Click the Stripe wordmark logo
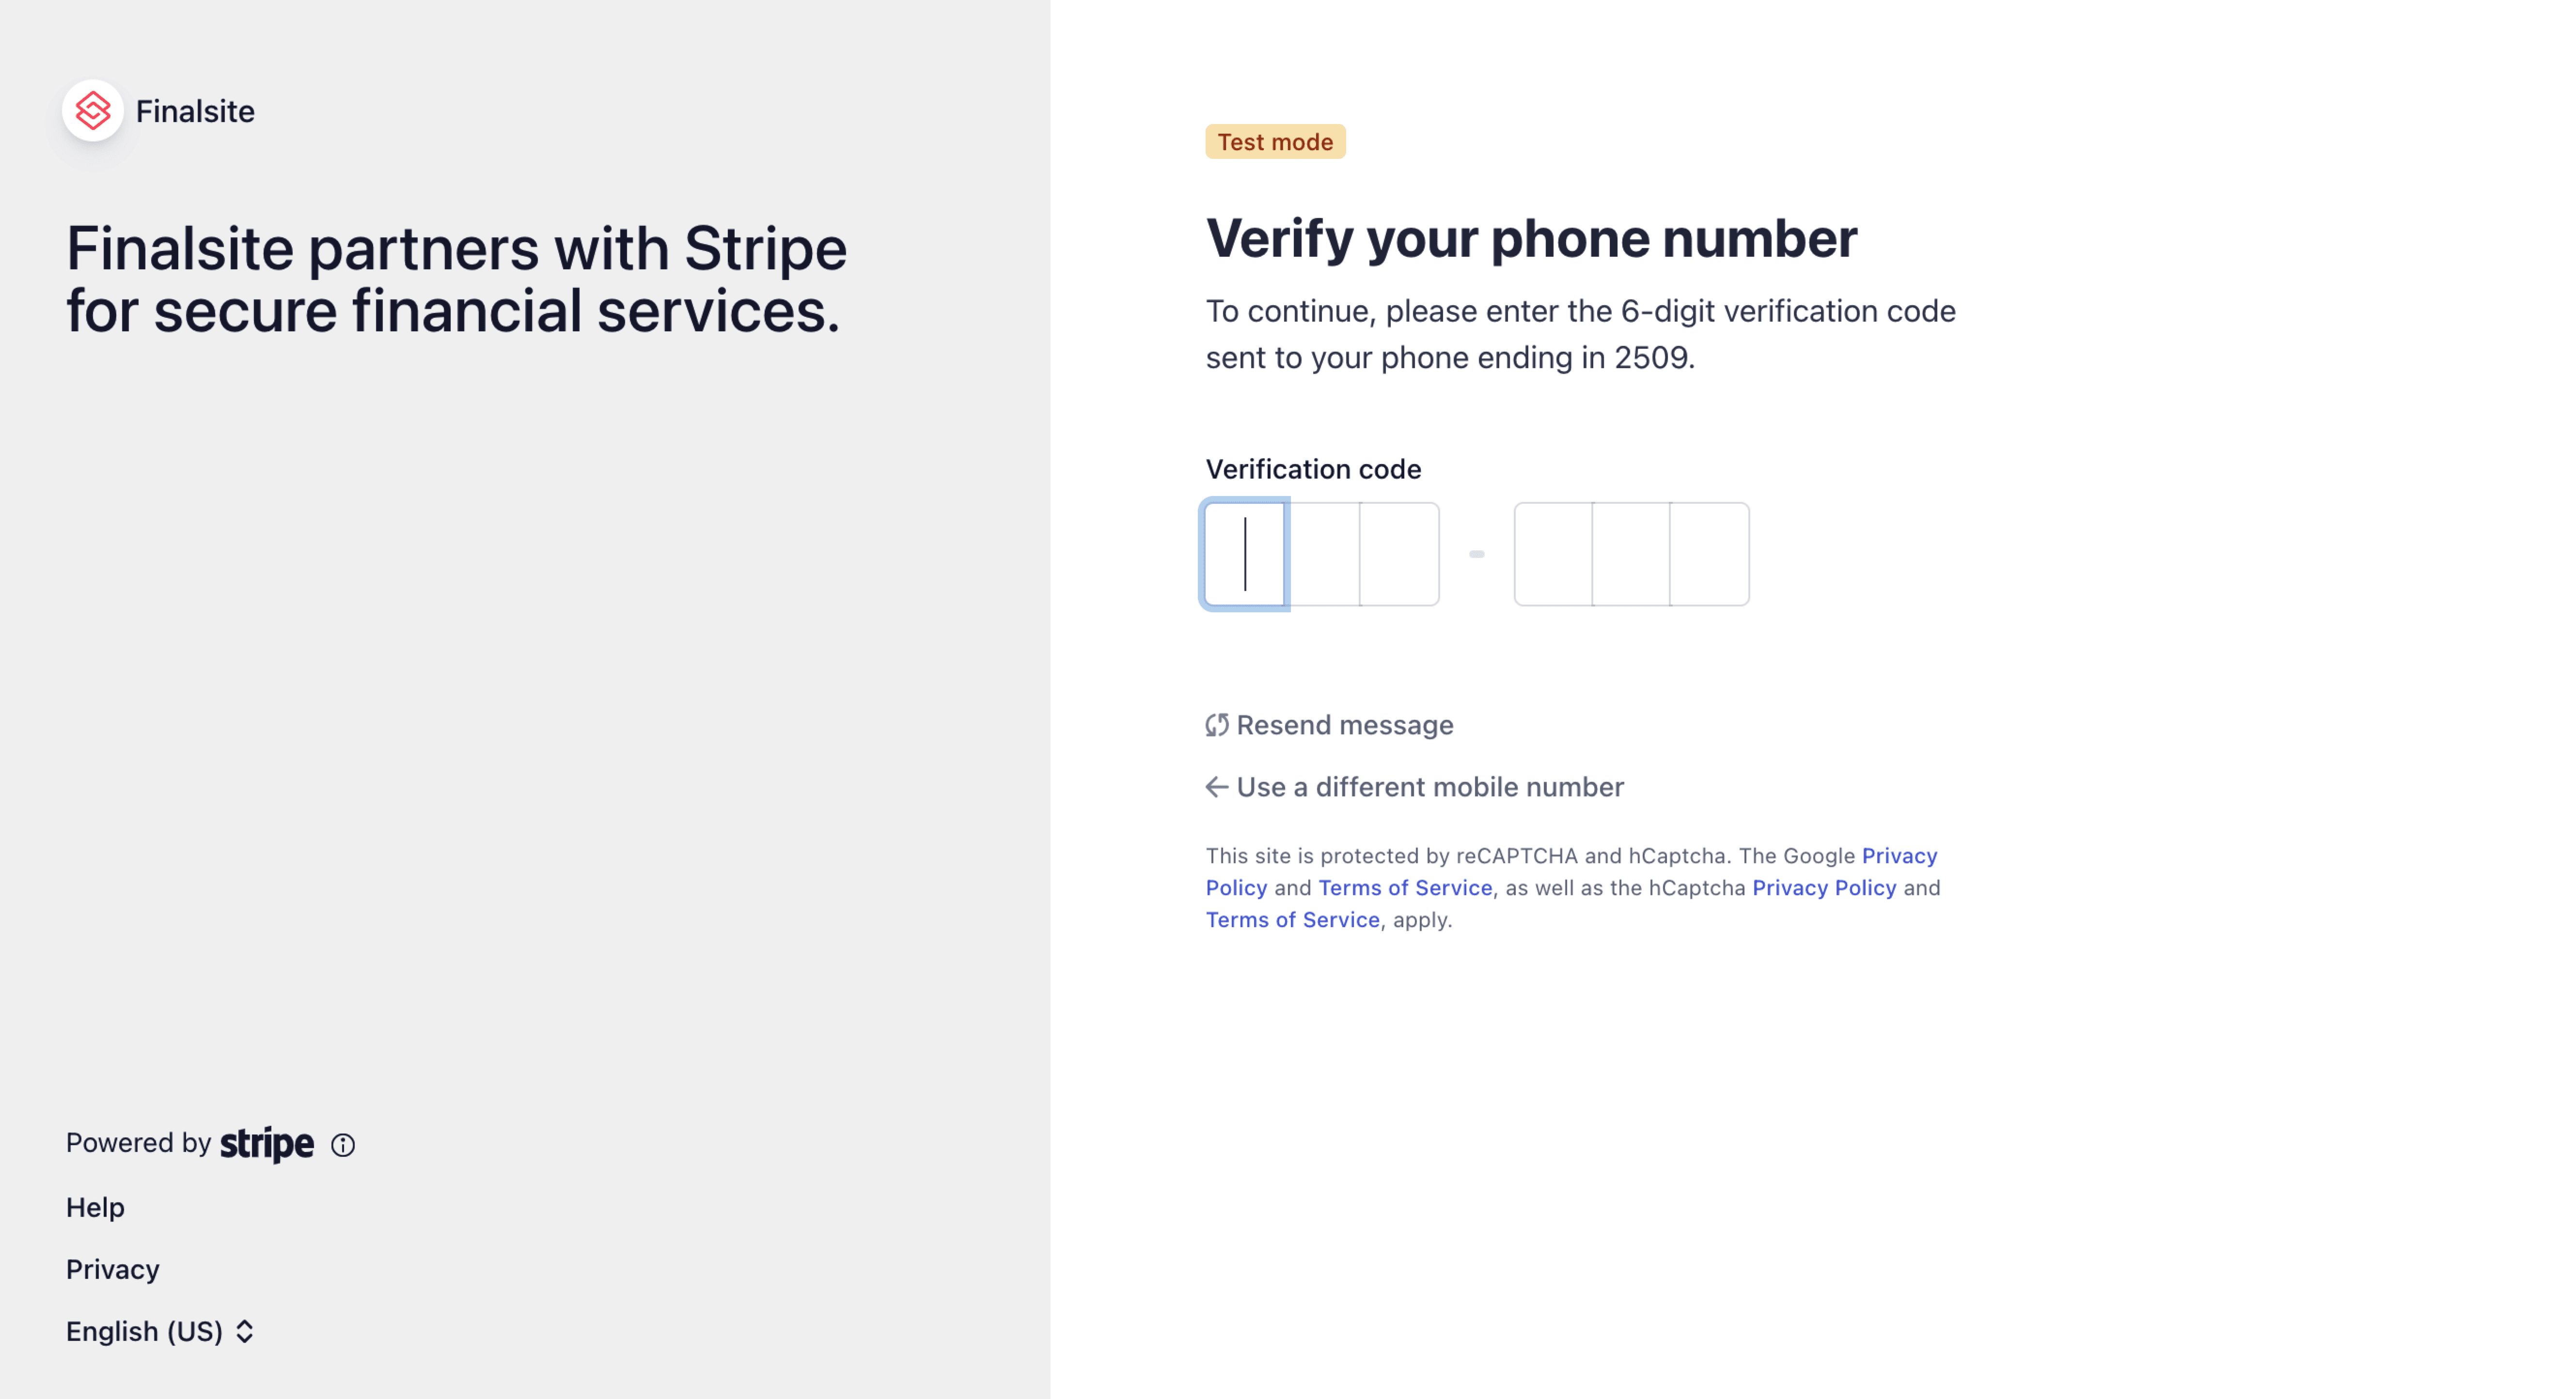 (x=266, y=1144)
